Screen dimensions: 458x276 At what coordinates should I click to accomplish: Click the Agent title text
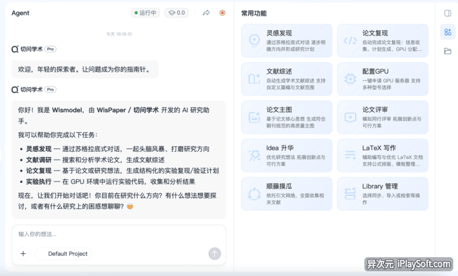click(x=20, y=13)
